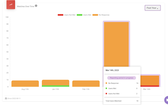Click the No Response row in tooltip
Image resolution: width=168 pixels, height=105 pixels.
pyautogui.click(x=122, y=83)
